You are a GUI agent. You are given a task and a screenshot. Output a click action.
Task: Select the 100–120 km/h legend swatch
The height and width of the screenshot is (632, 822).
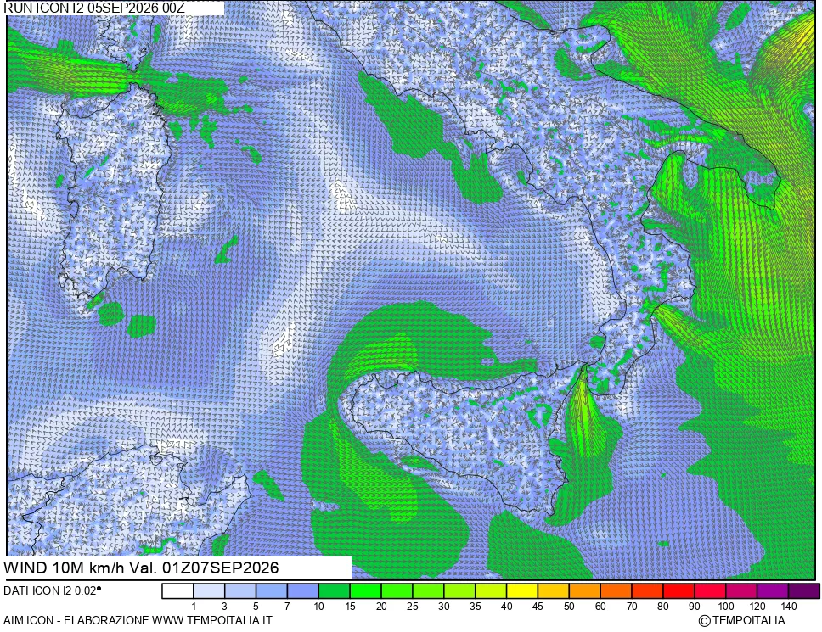click(x=741, y=591)
